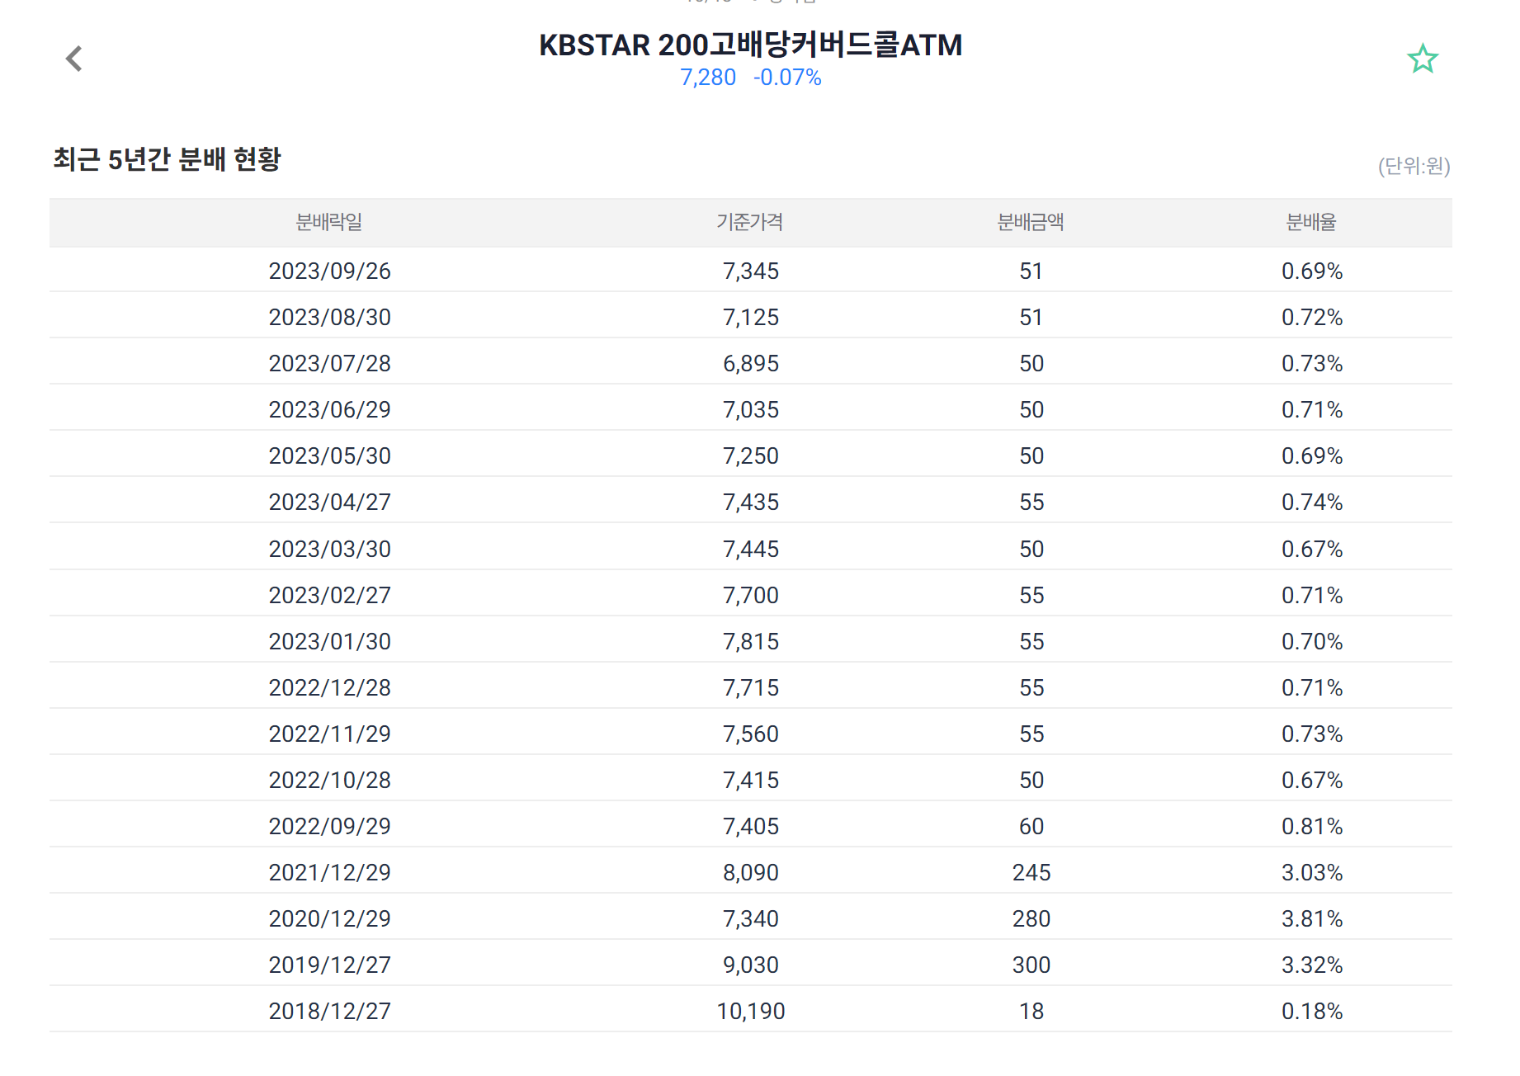
Task: Select the 2023/06/29 date cell
Action: click(x=330, y=409)
